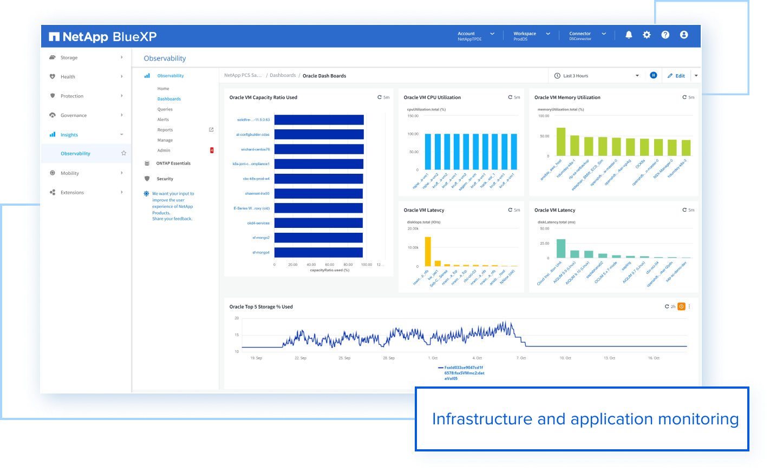Image resolution: width=770 pixels, height=472 pixels.
Task: Refresh the Oracle VM Capacity Ratio Used widget
Action: [x=380, y=97]
